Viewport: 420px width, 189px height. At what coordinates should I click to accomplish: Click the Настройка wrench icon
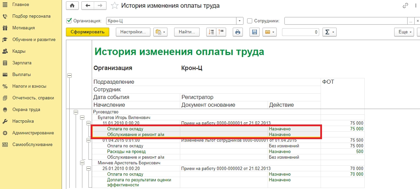click(5, 121)
